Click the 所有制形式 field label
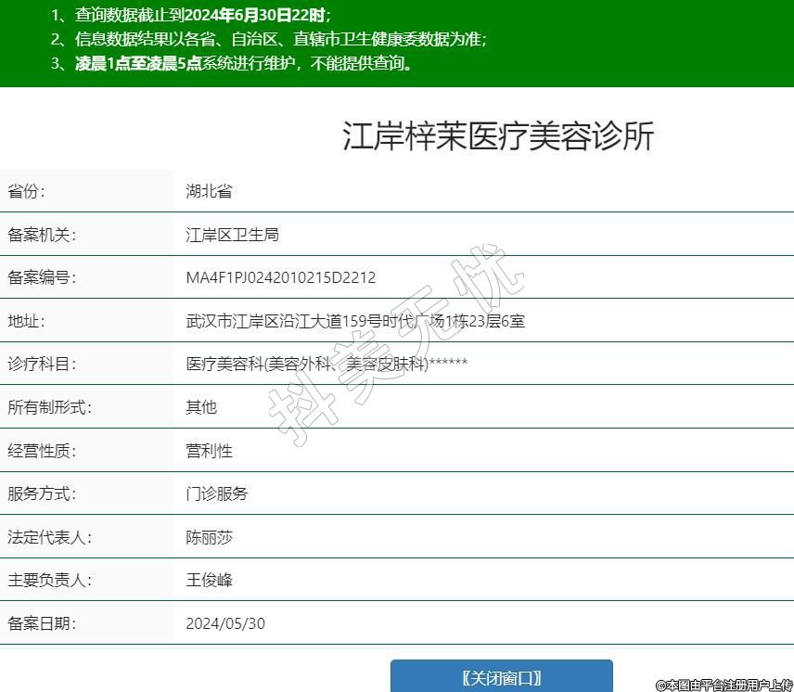 tap(50, 407)
